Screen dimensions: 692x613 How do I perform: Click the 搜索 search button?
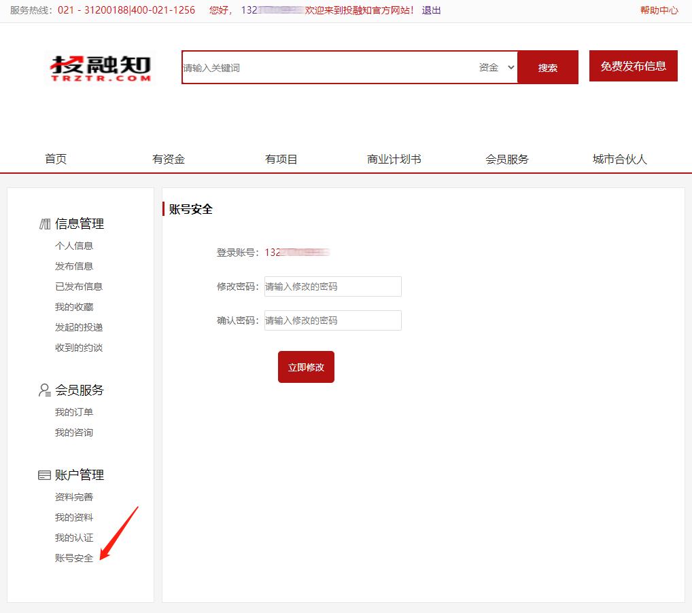[548, 67]
